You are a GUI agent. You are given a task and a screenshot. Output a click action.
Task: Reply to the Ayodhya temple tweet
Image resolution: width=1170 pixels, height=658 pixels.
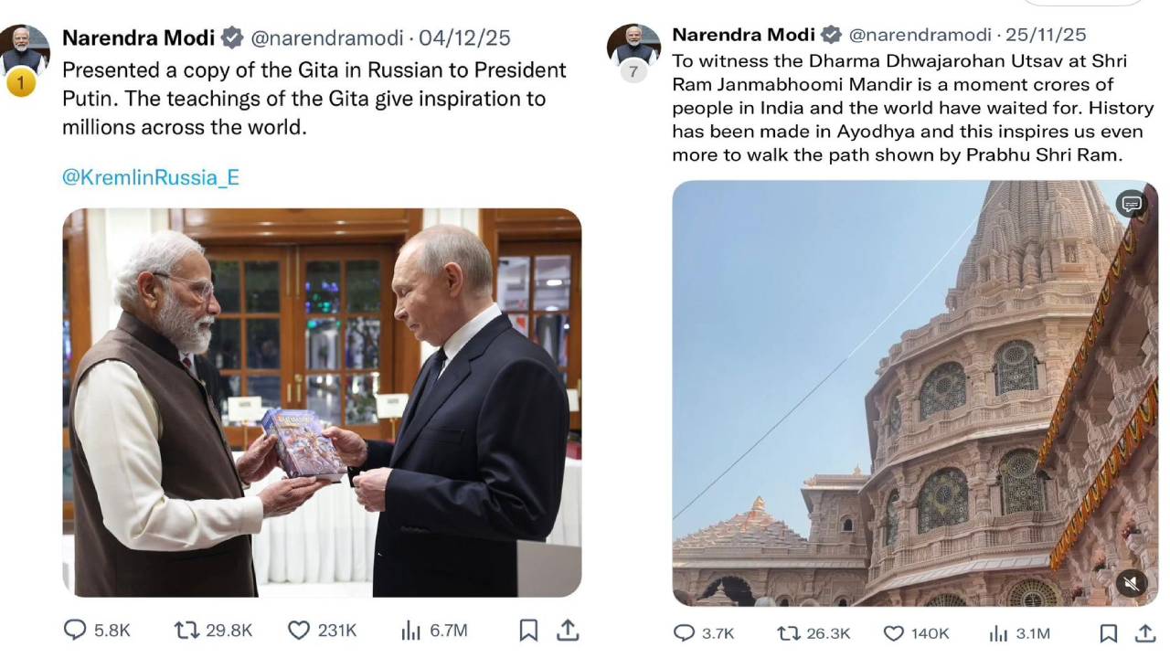(x=685, y=632)
